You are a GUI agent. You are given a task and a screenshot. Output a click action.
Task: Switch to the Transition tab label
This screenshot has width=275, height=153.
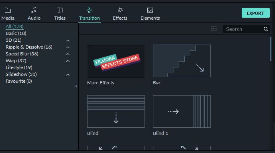(x=90, y=18)
